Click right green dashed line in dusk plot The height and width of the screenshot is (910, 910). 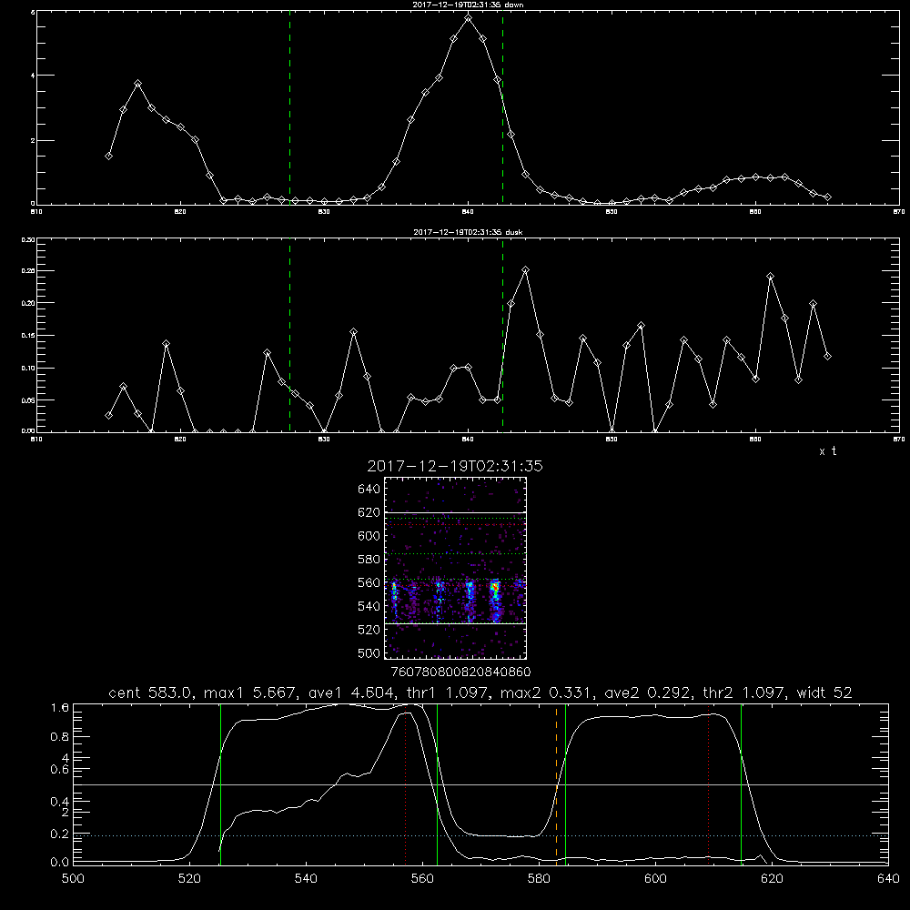[x=502, y=335]
